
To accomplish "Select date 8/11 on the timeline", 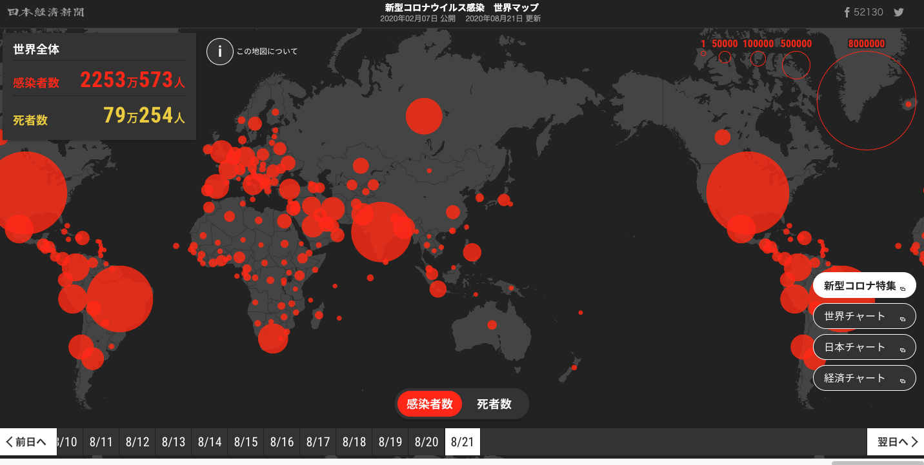I will coord(101,442).
